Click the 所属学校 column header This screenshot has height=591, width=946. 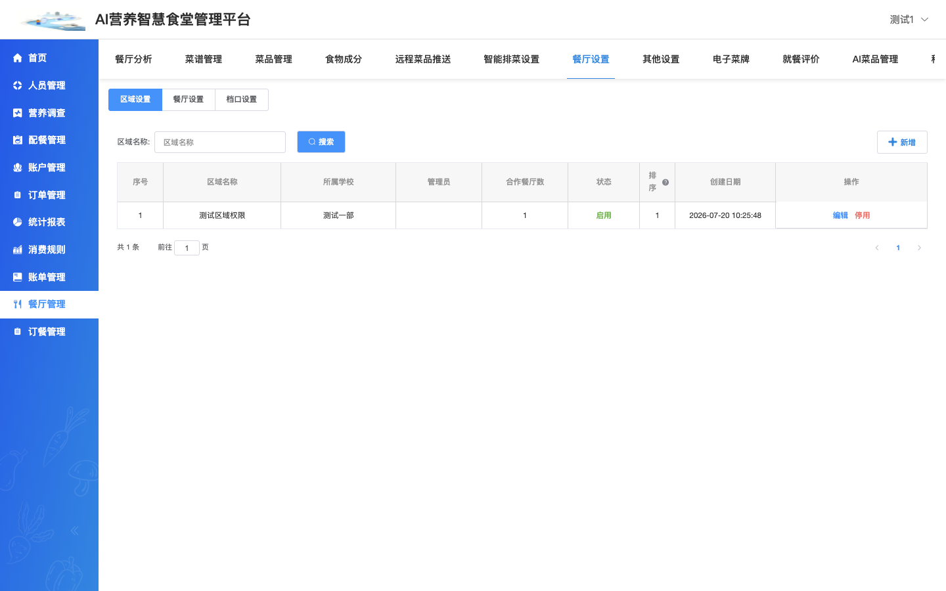(338, 182)
